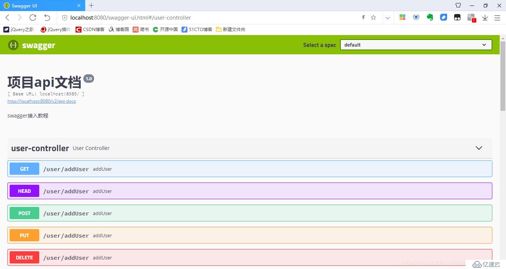Click the 项目api文档 title
This screenshot has height=269, width=506.
[x=44, y=82]
